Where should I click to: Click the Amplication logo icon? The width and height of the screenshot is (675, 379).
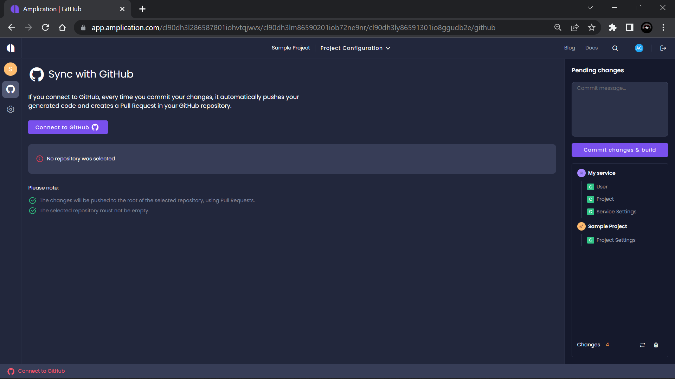point(11,48)
